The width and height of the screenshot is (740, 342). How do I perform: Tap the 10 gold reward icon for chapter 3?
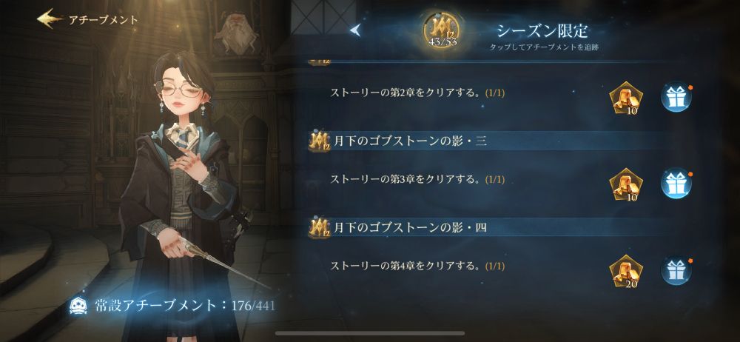click(x=626, y=185)
